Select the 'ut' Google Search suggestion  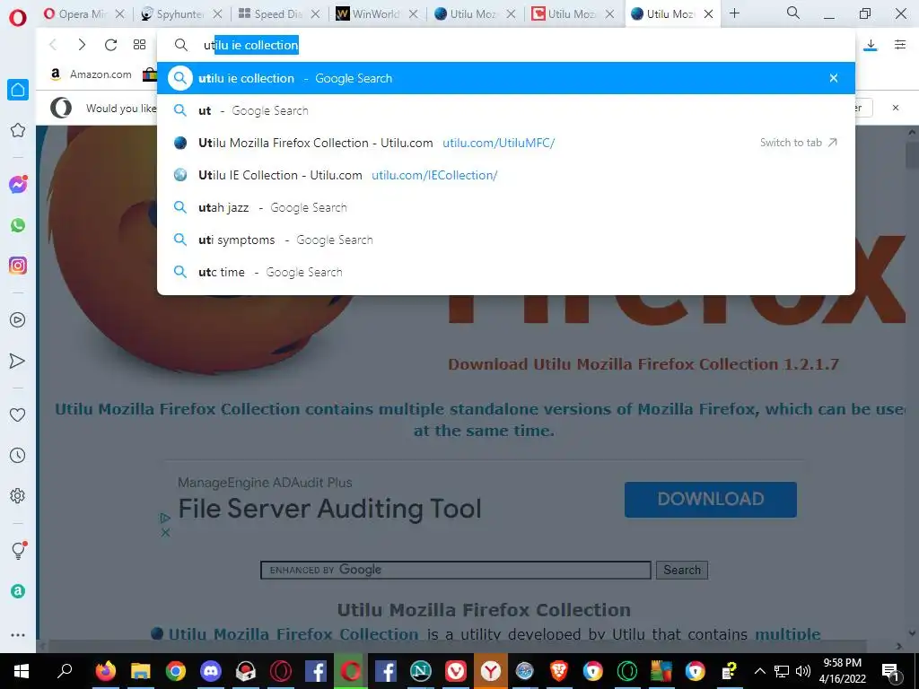(x=506, y=110)
